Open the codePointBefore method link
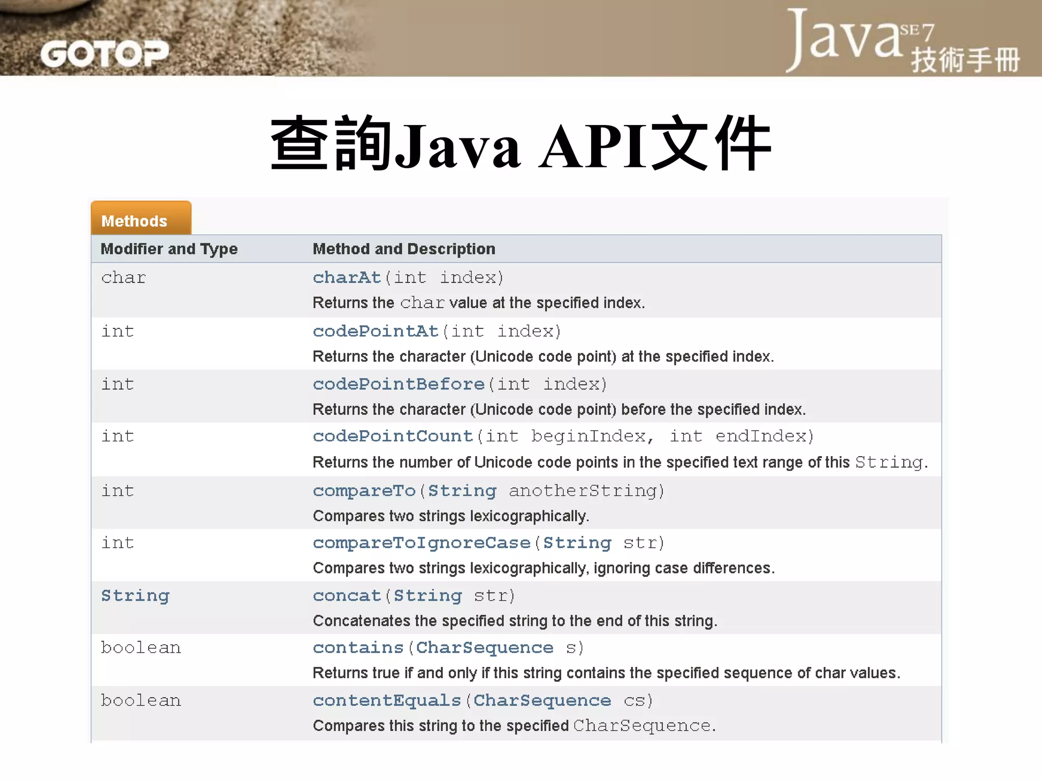 [398, 384]
